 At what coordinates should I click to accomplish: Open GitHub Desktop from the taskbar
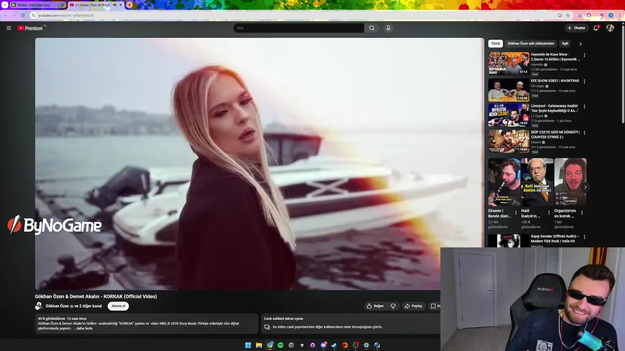click(x=312, y=345)
